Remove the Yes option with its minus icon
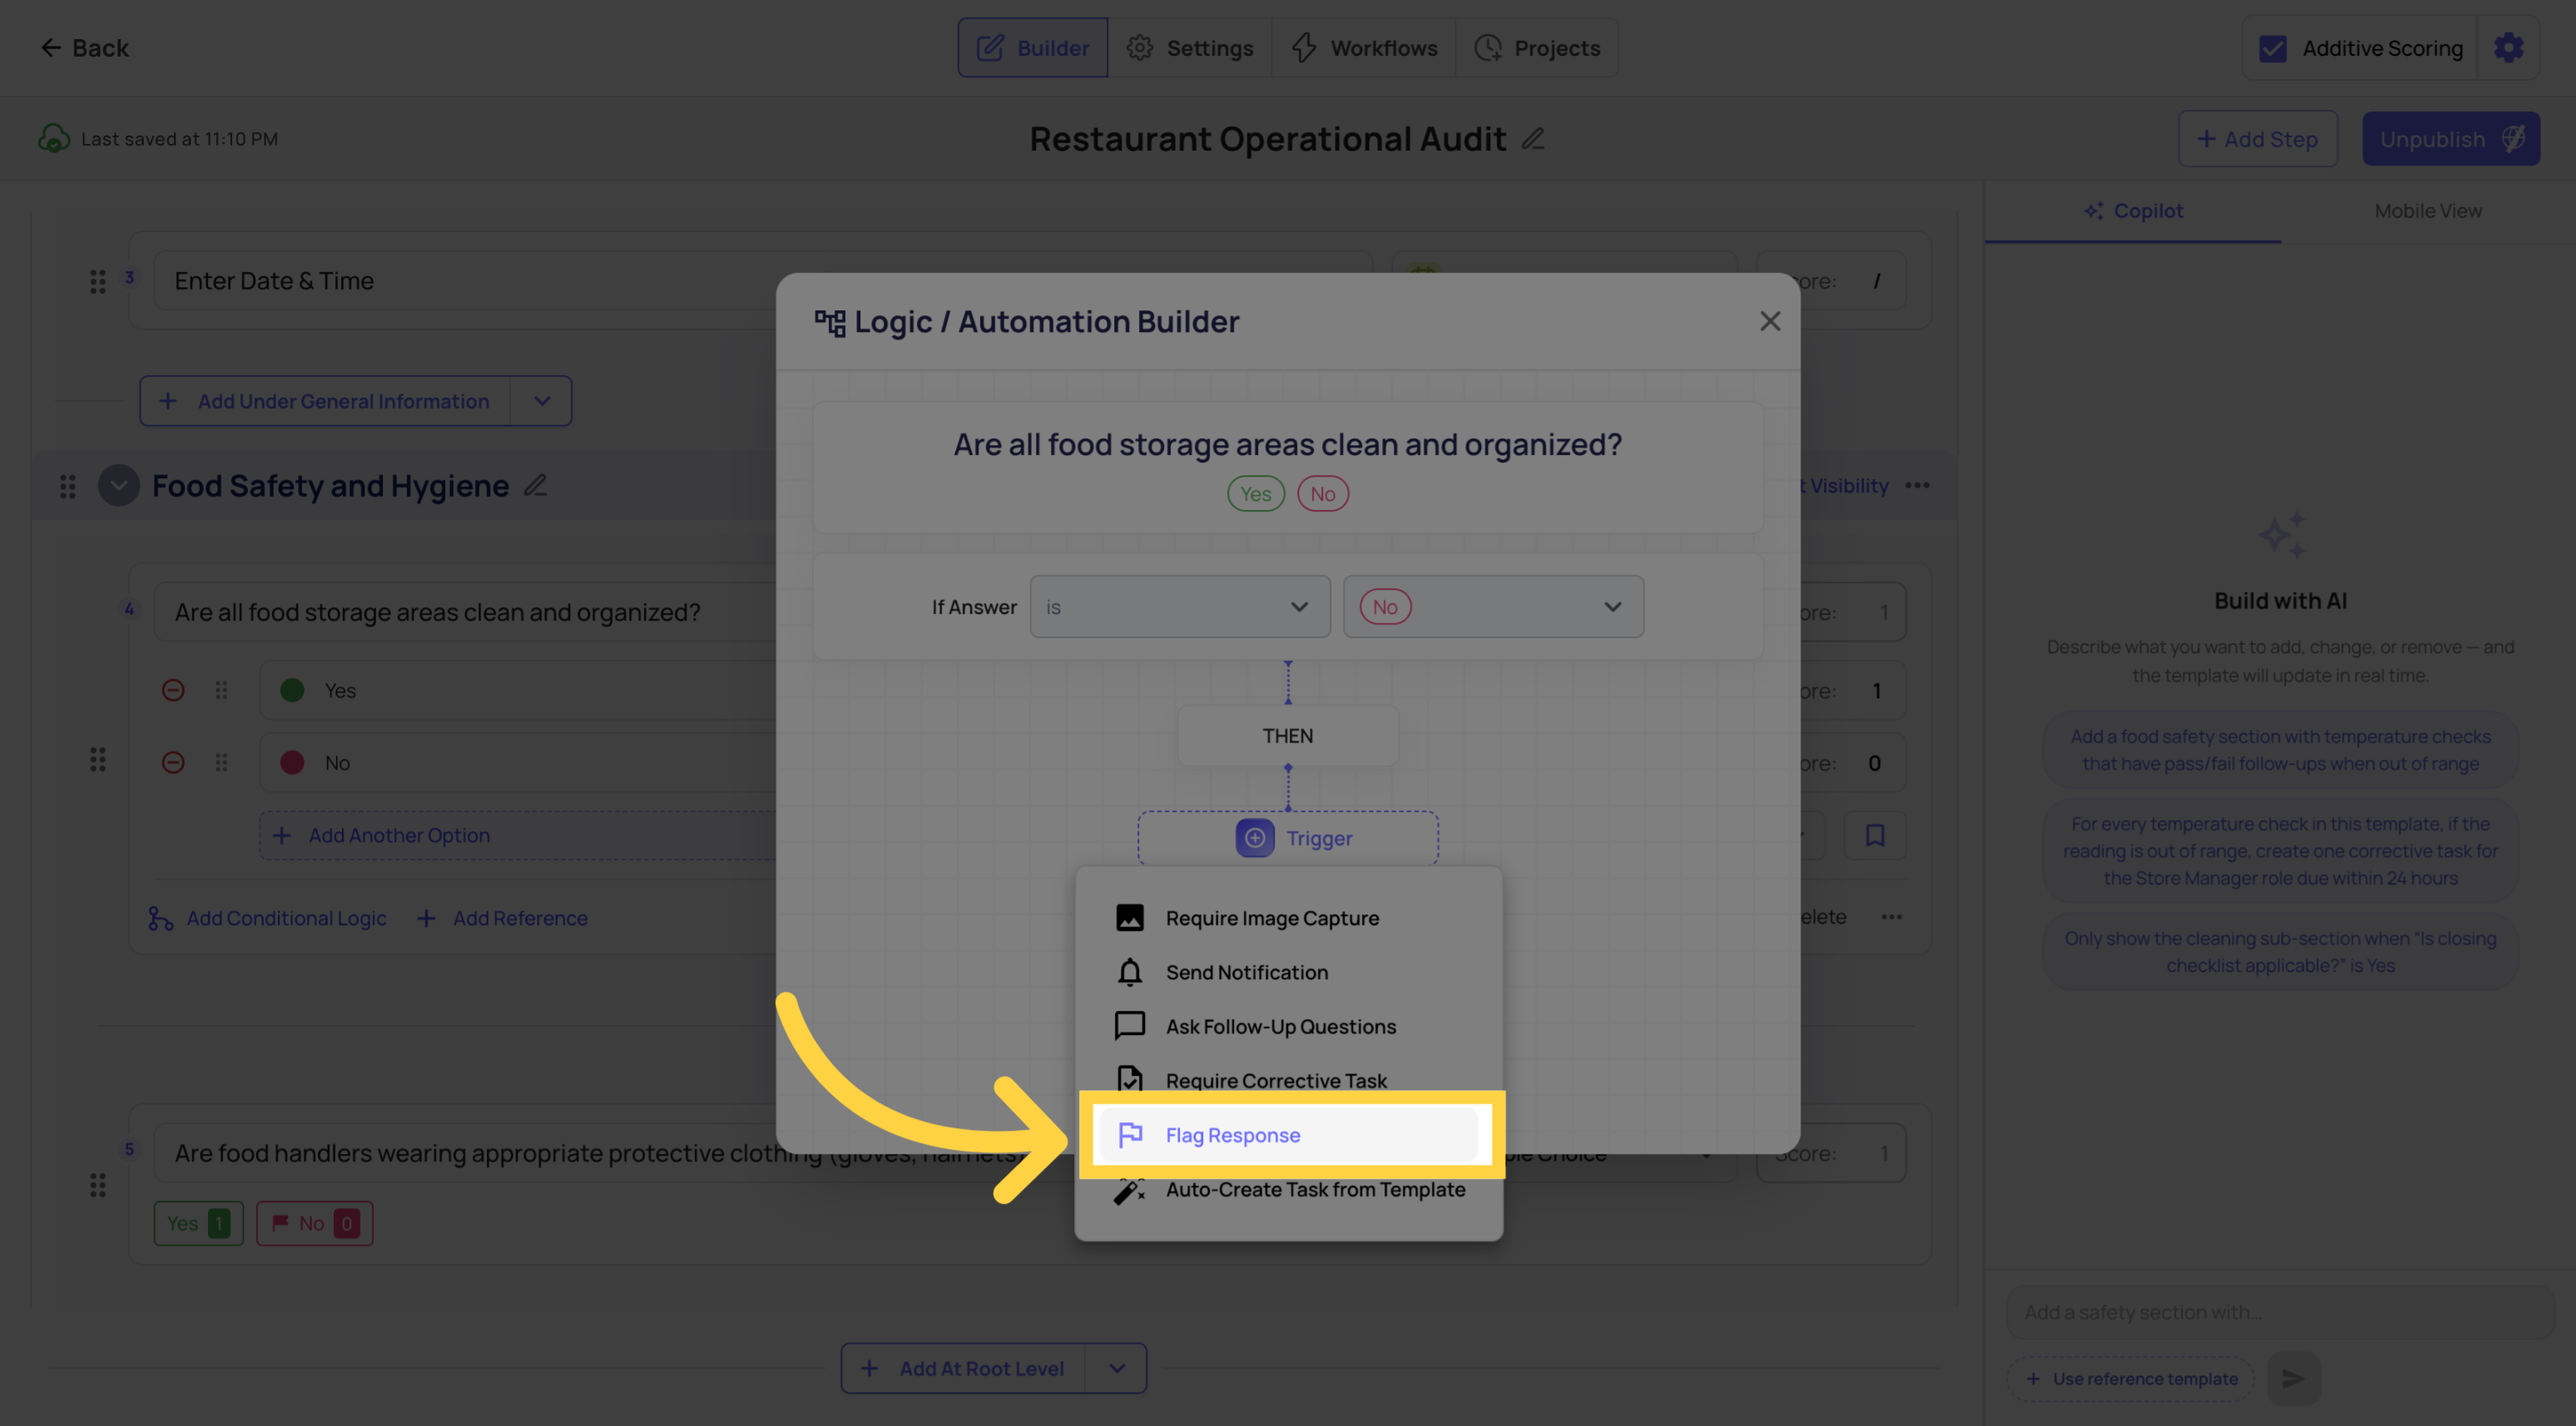Image resolution: width=2576 pixels, height=1426 pixels. click(173, 691)
